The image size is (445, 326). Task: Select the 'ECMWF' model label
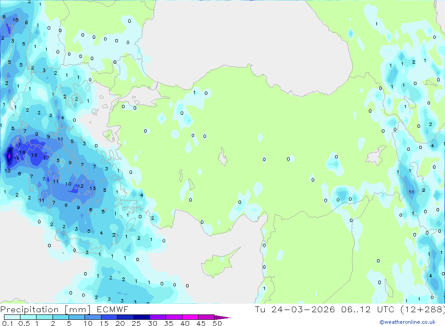[113, 309]
